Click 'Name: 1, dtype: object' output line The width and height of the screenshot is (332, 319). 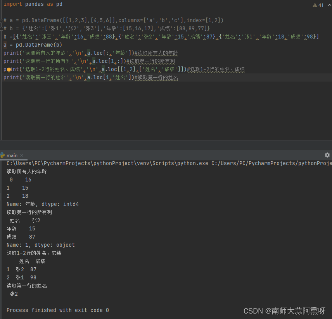41,245
